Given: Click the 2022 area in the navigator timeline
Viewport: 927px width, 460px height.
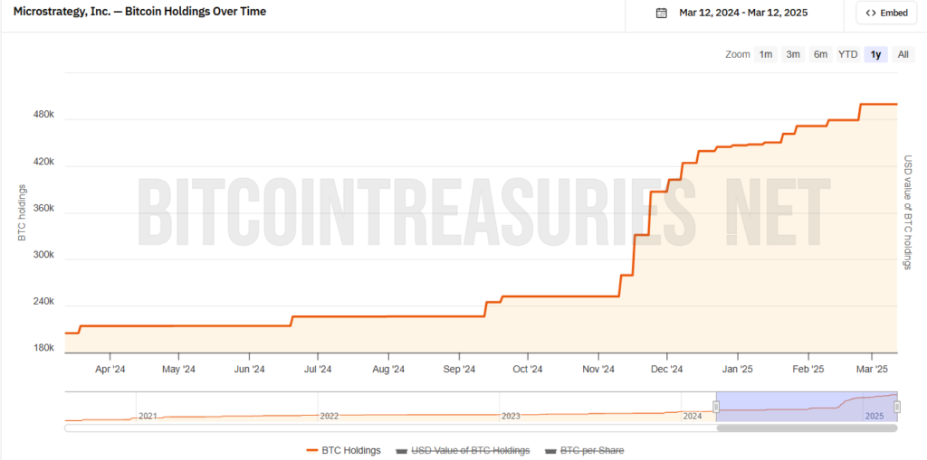Looking at the screenshot, I should point(329,415).
